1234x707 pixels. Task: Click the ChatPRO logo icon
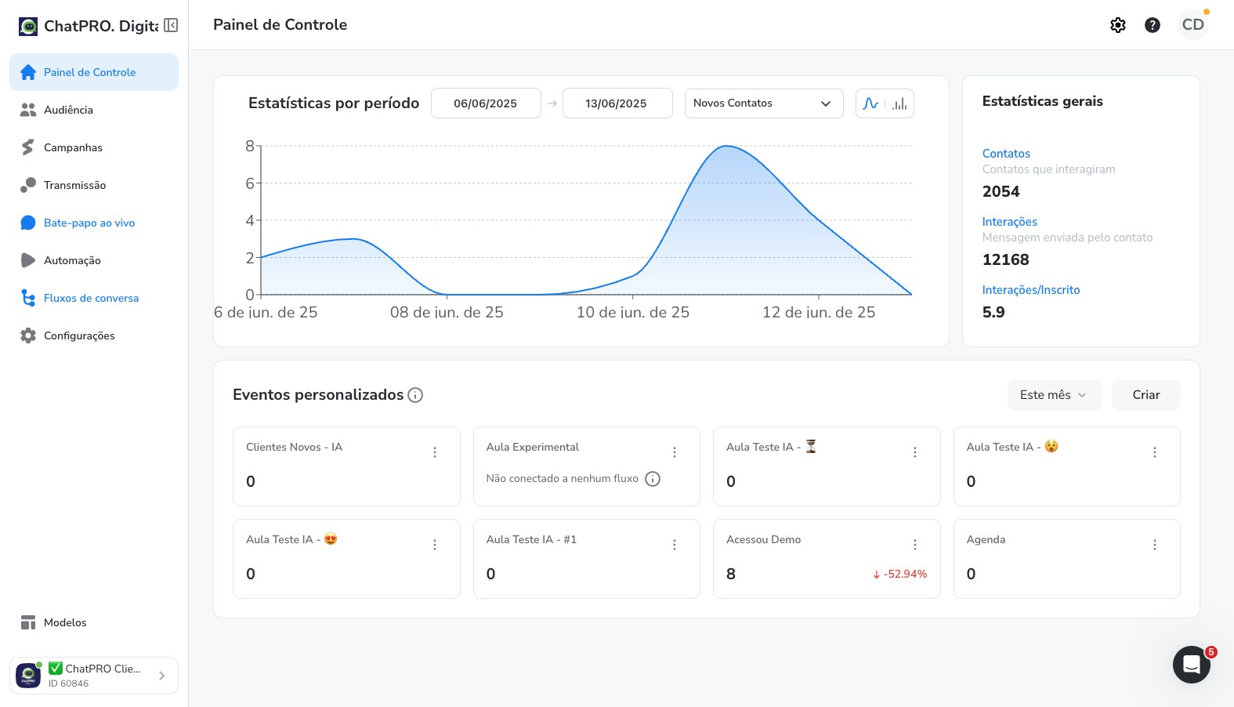click(x=28, y=27)
